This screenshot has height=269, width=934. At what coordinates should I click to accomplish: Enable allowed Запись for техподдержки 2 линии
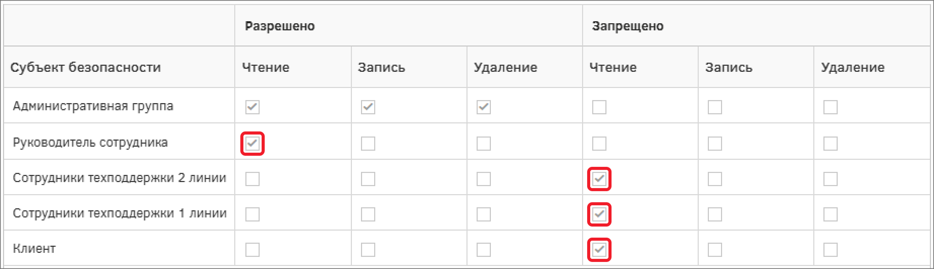[368, 179]
